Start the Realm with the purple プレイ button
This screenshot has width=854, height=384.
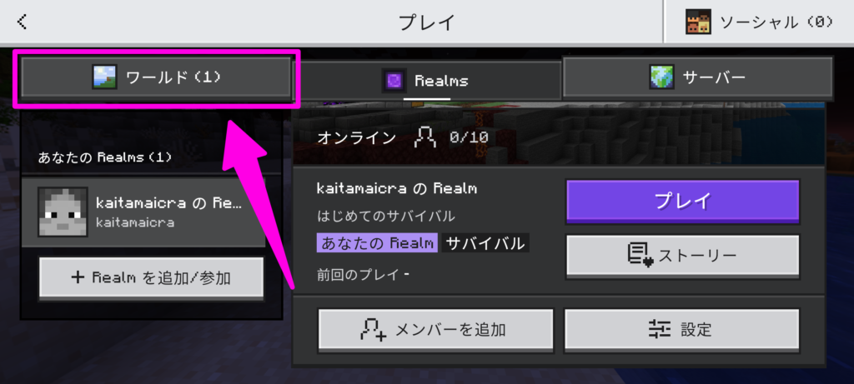(683, 202)
